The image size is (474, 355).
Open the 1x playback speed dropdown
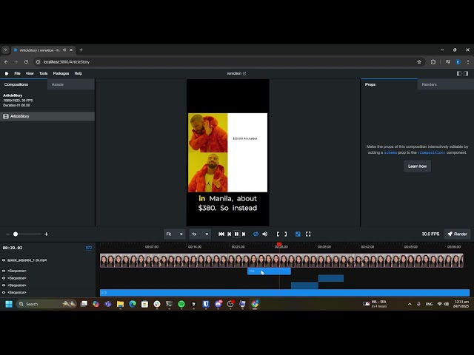[x=200, y=234]
